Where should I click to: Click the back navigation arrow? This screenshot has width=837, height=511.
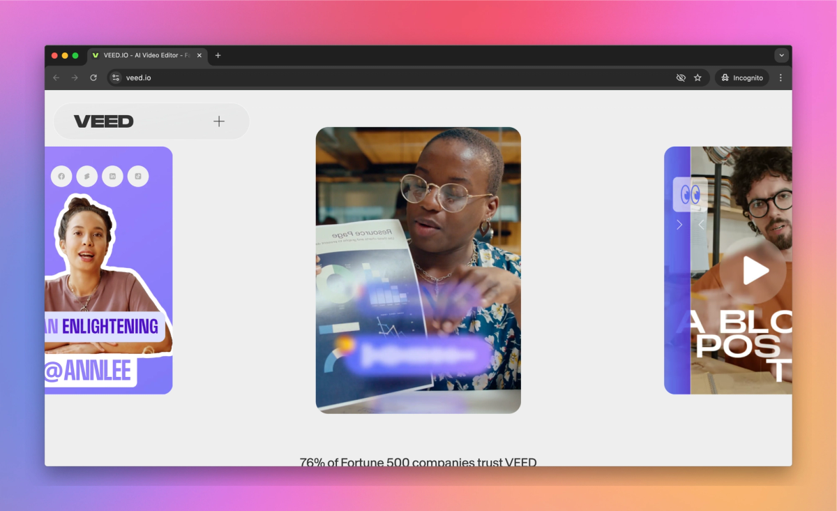[56, 77]
